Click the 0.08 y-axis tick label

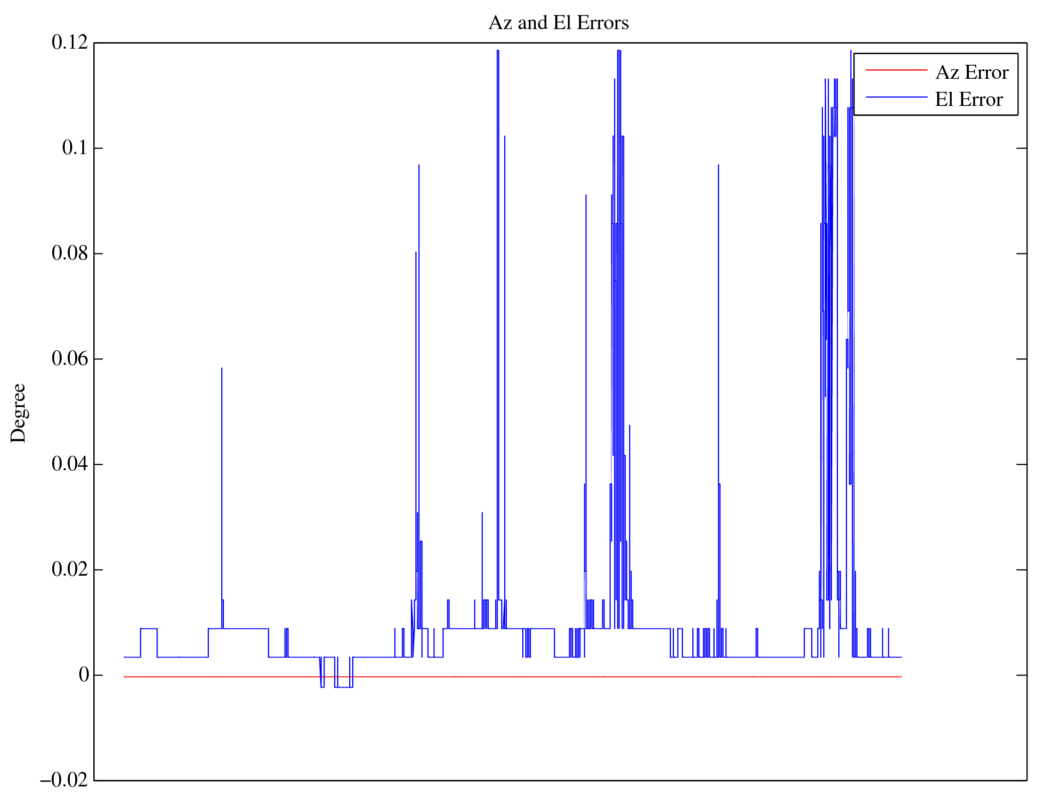tap(70, 253)
